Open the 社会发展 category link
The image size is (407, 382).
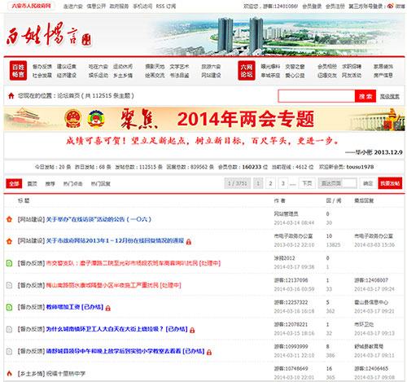42,75
